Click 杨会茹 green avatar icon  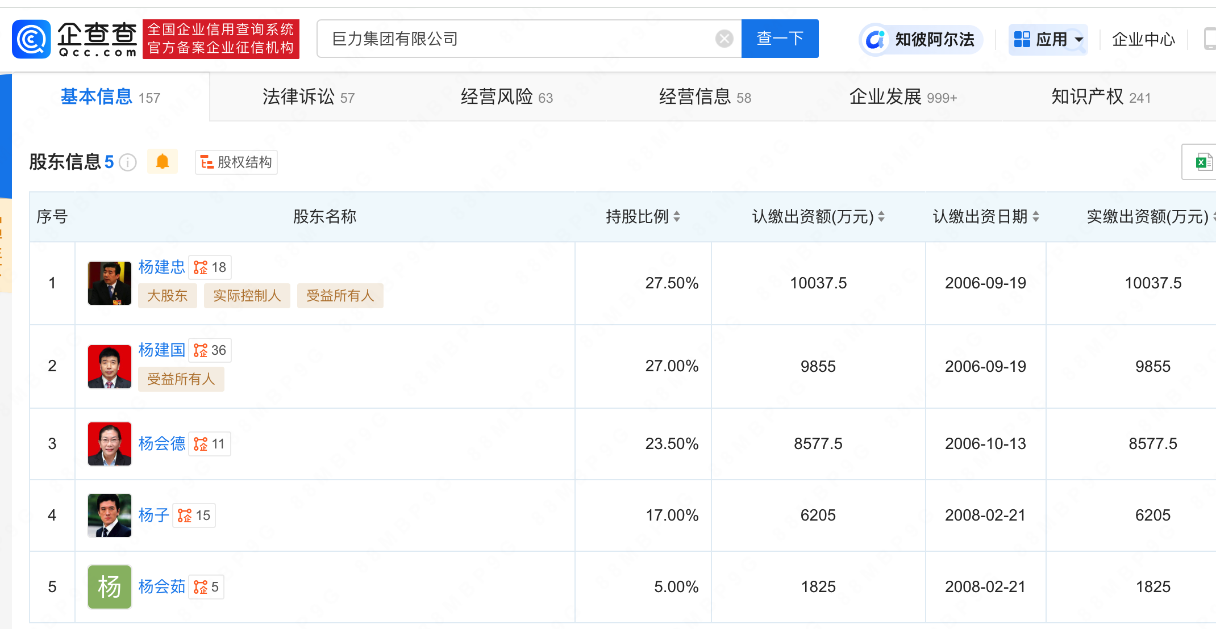(x=110, y=586)
